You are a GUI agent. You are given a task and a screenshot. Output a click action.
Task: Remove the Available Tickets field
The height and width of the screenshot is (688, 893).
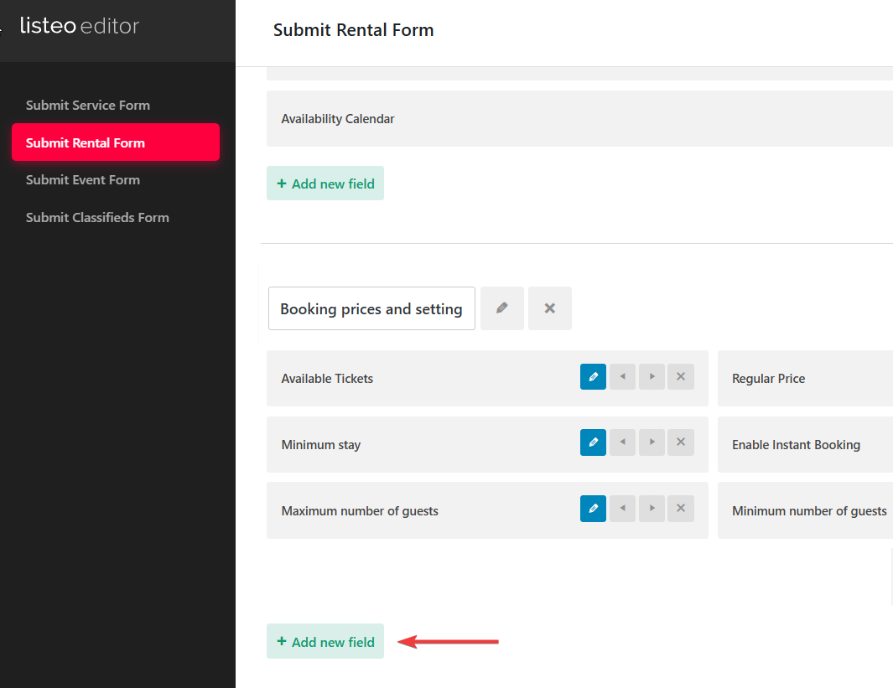[681, 377]
